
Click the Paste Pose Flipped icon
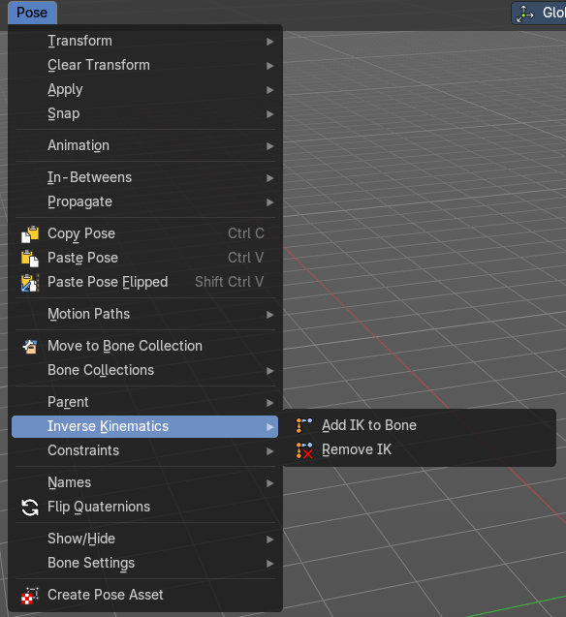click(30, 283)
